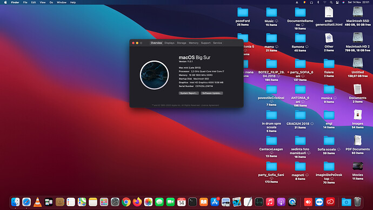Open the Romanian flag input menu
This screenshot has width=373, height=210.
pos(304,2)
